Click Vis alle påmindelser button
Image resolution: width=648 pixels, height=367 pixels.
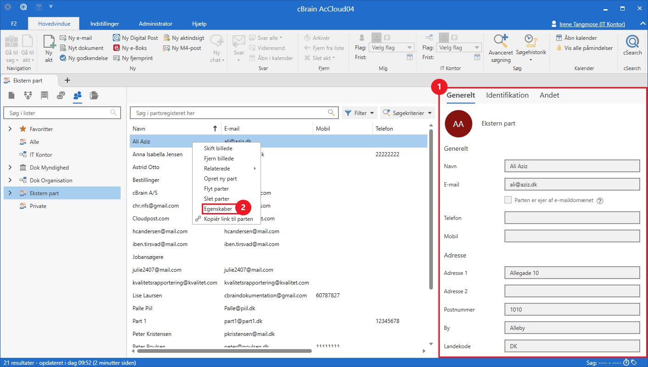coord(584,48)
